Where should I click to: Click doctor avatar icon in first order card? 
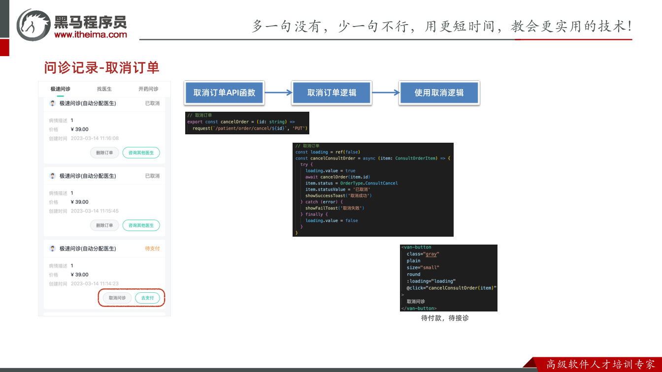click(53, 103)
